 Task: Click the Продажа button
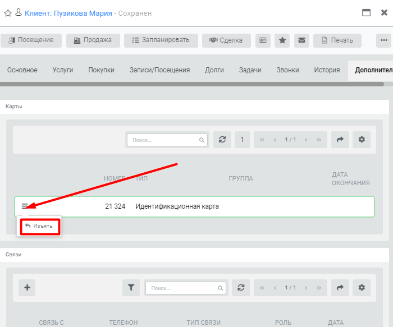[x=93, y=40]
